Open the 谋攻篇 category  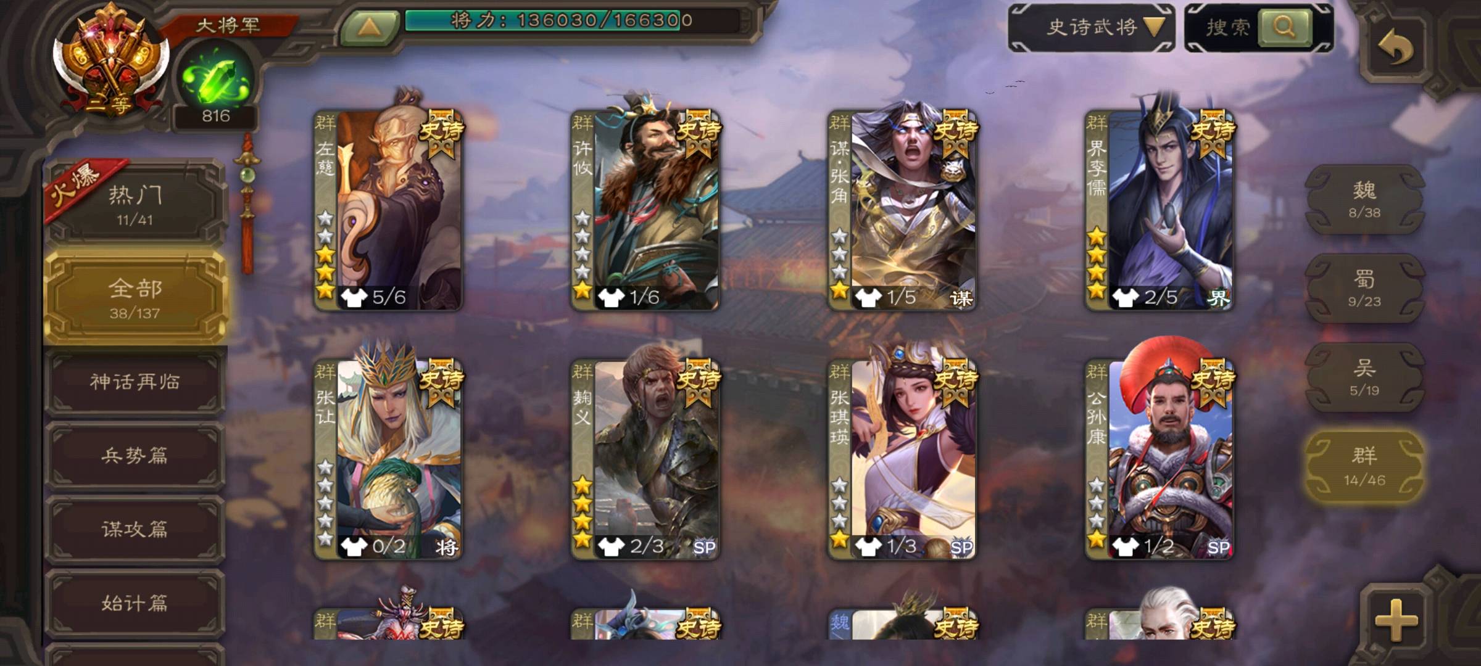[135, 529]
